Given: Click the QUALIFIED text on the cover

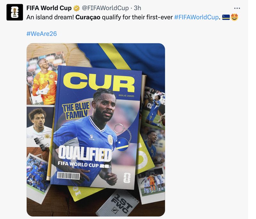Looking at the screenshot, I should pos(85,153).
